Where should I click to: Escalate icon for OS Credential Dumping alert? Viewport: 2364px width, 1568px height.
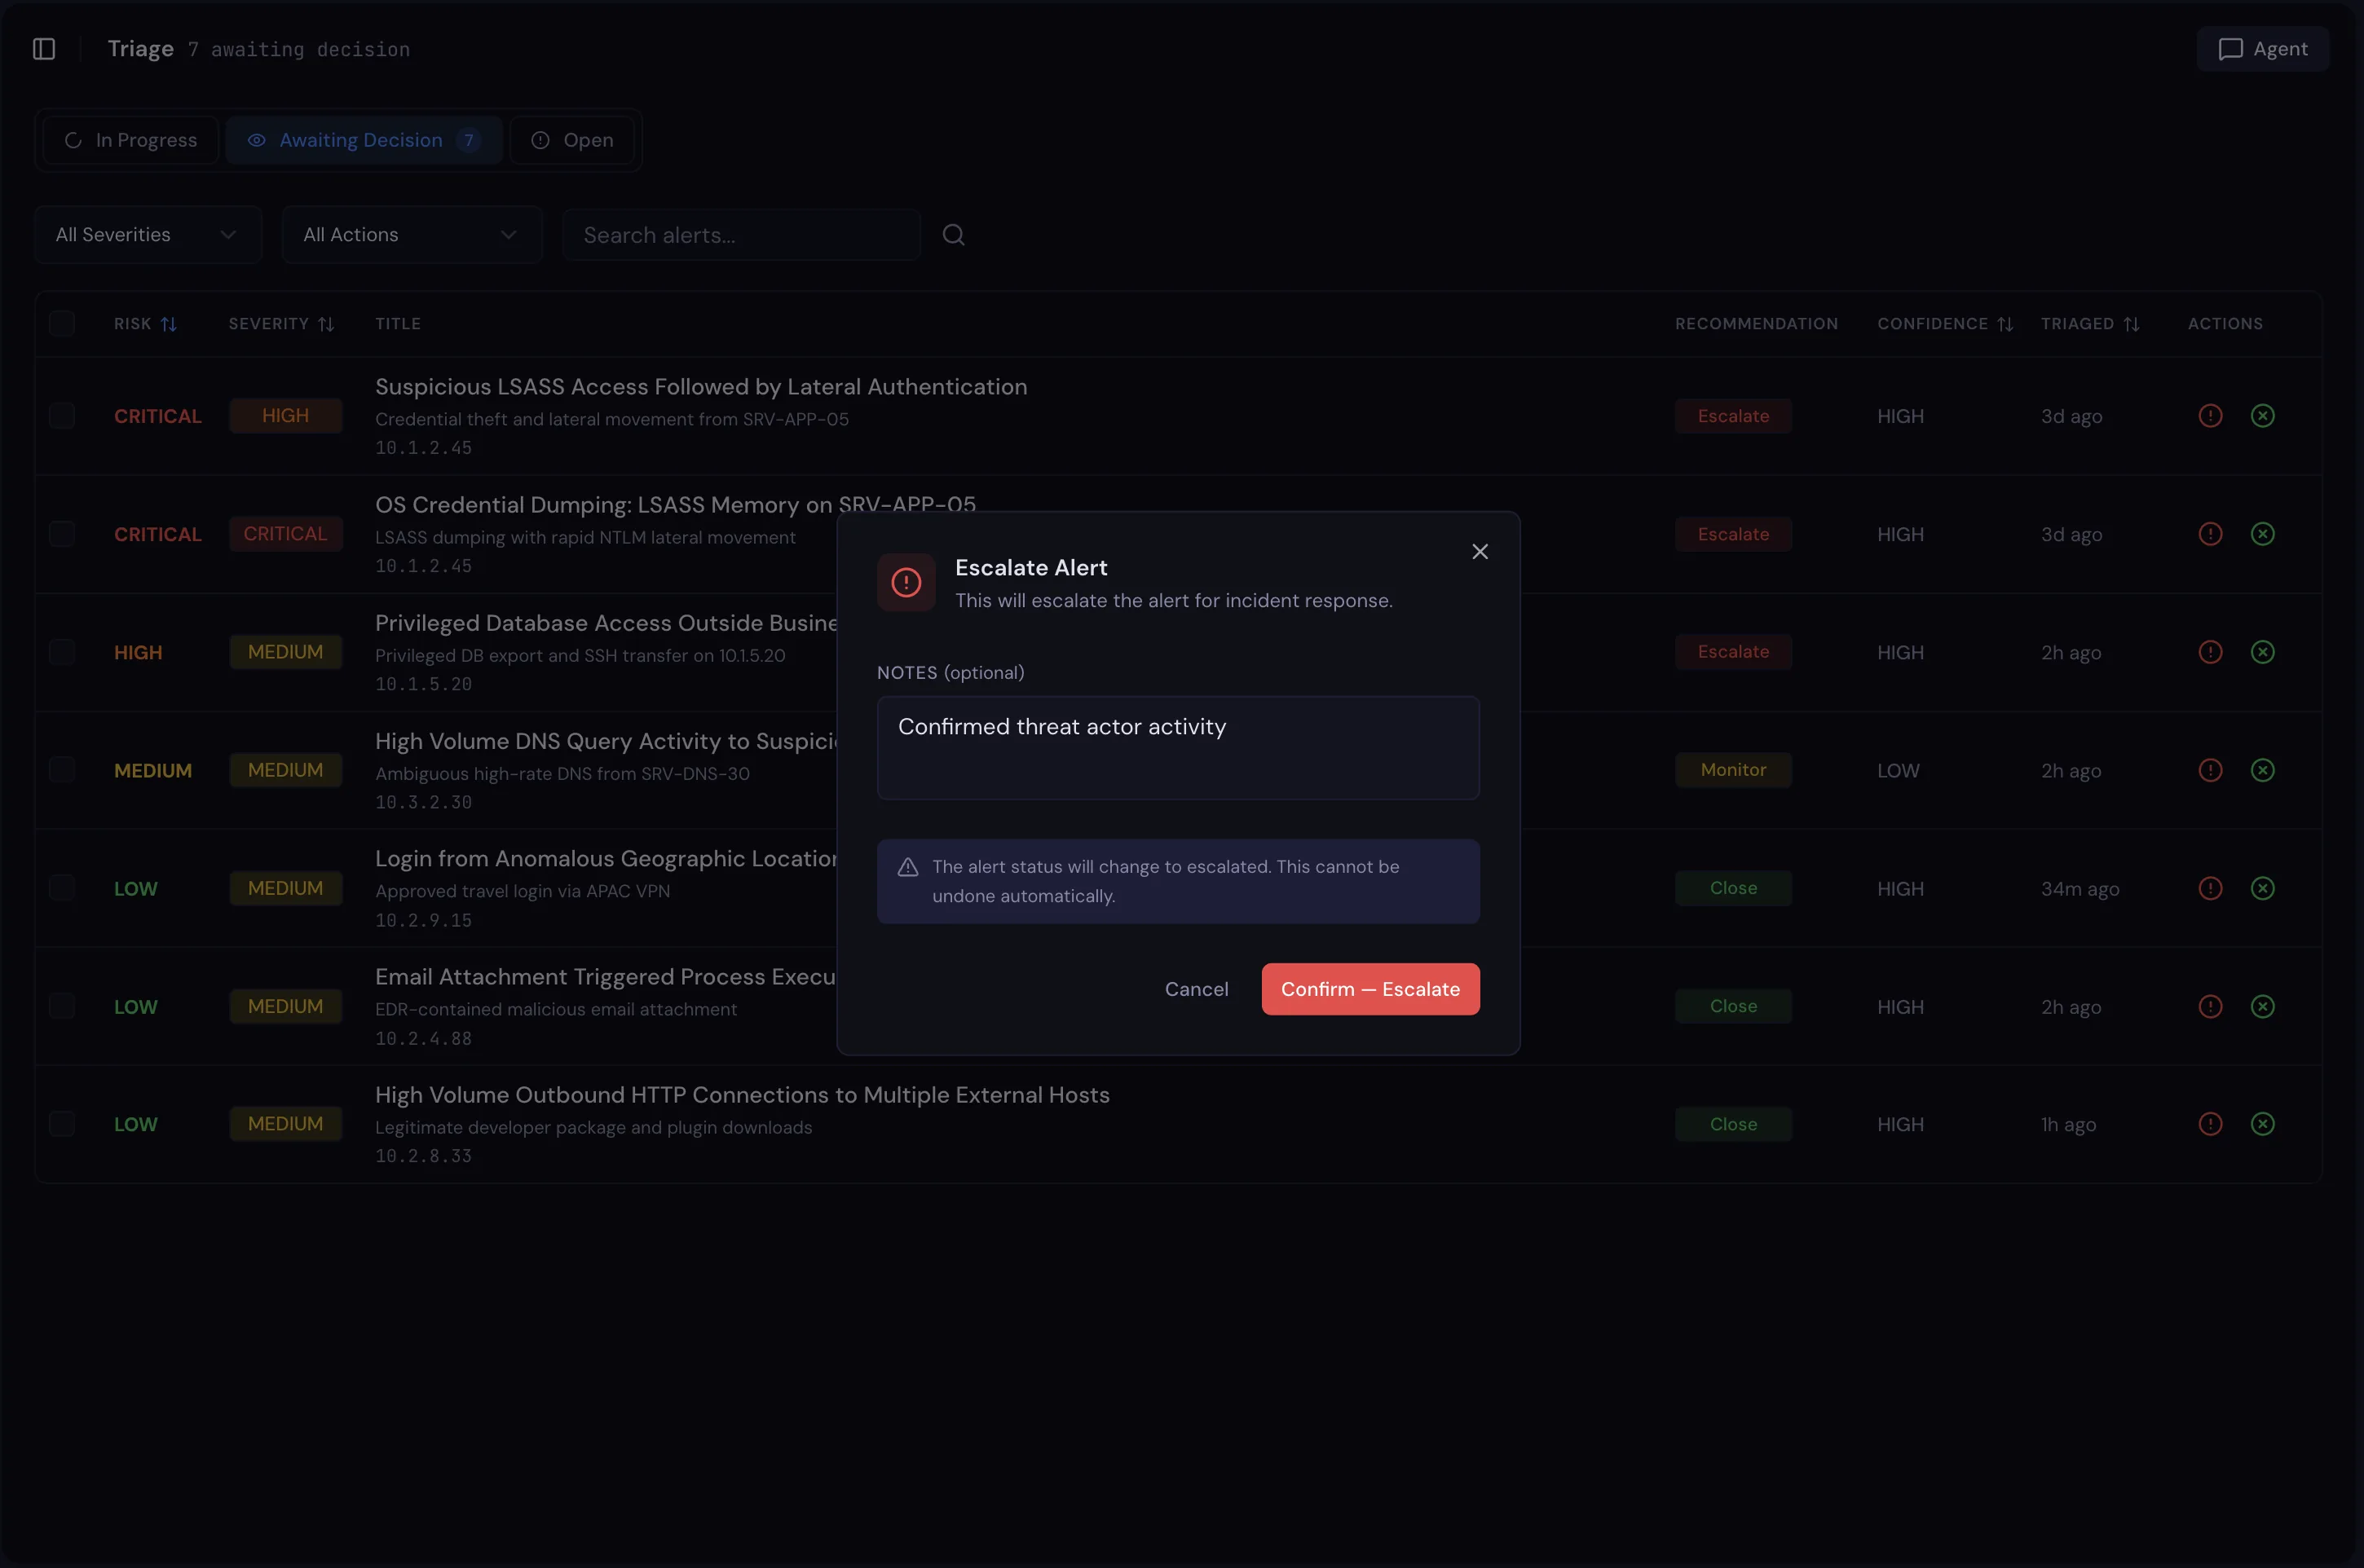coord(2210,534)
